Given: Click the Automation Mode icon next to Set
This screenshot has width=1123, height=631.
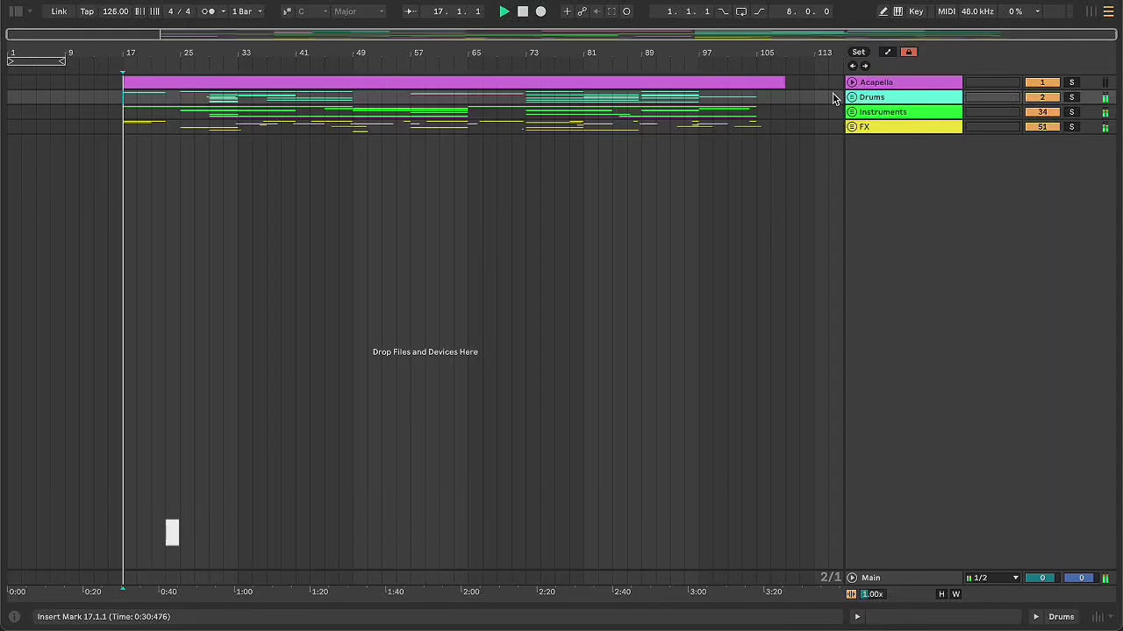Looking at the screenshot, I should (x=887, y=53).
